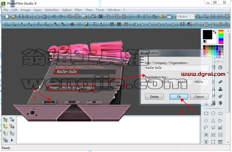Screen dimensions: 232x152
Task: Select the Eraser tool
Action: coord(220,82)
